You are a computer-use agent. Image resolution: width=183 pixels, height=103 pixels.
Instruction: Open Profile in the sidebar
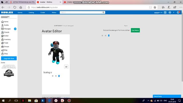point(5,25)
